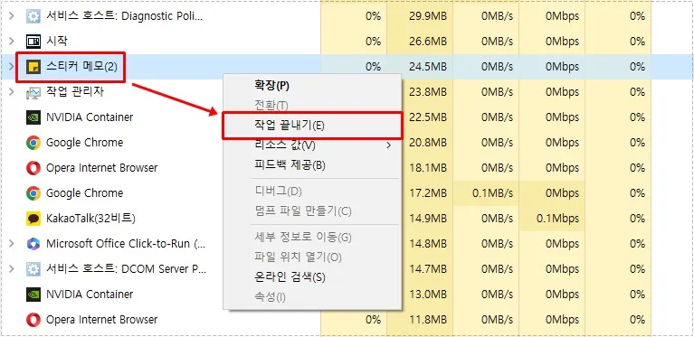Click the NVIDIA Container icon in the 22.5MB row

pos(33,117)
